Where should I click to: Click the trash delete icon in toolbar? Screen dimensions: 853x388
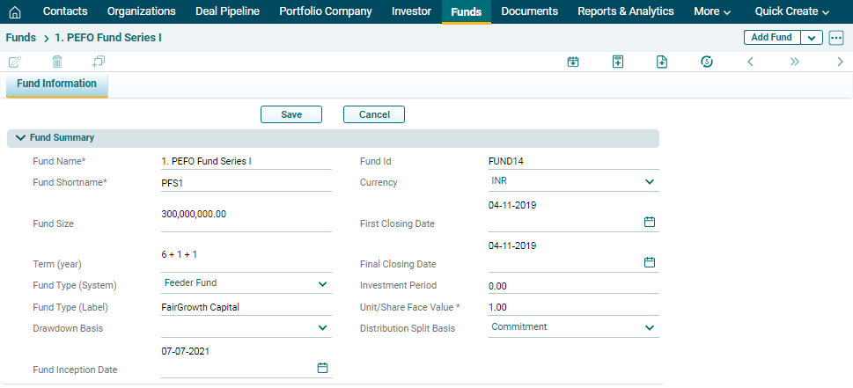coord(57,62)
